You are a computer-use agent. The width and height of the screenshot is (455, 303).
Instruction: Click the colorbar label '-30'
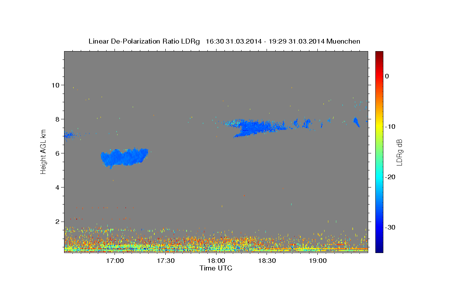click(391, 227)
